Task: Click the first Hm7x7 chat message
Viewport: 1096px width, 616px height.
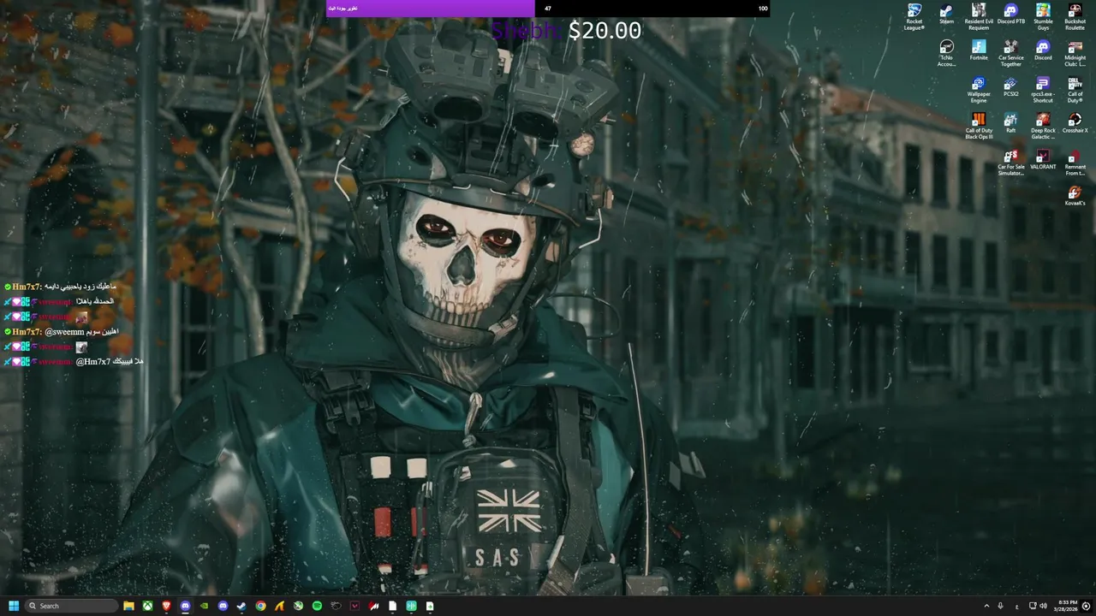Action: (60, 287)
